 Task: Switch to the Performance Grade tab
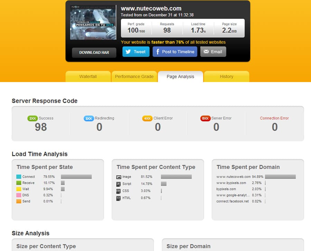[134, 77]
